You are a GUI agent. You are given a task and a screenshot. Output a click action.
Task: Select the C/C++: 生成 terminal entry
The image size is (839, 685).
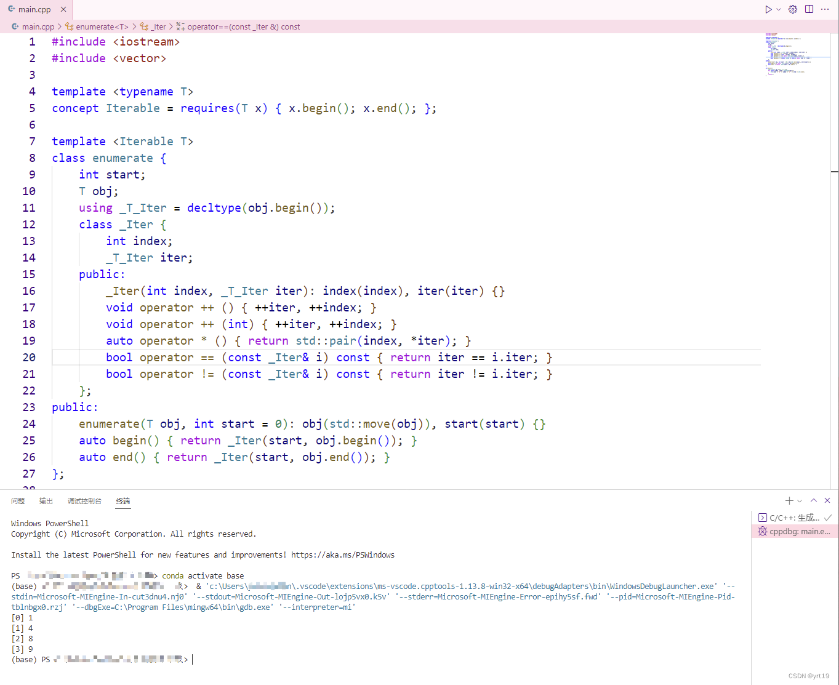tap(795, 518)
